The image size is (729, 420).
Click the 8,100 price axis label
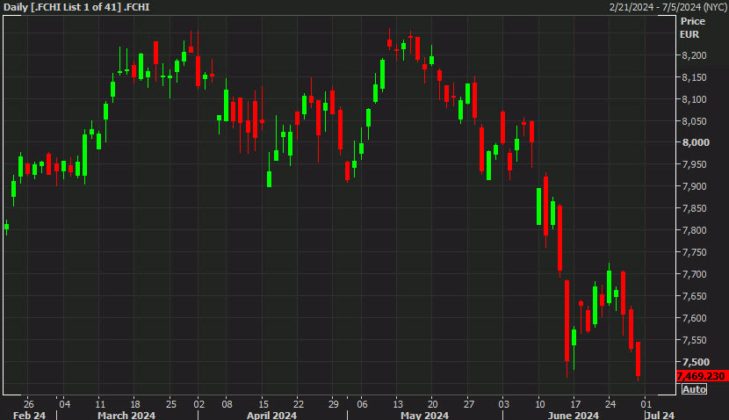[694, 99]
